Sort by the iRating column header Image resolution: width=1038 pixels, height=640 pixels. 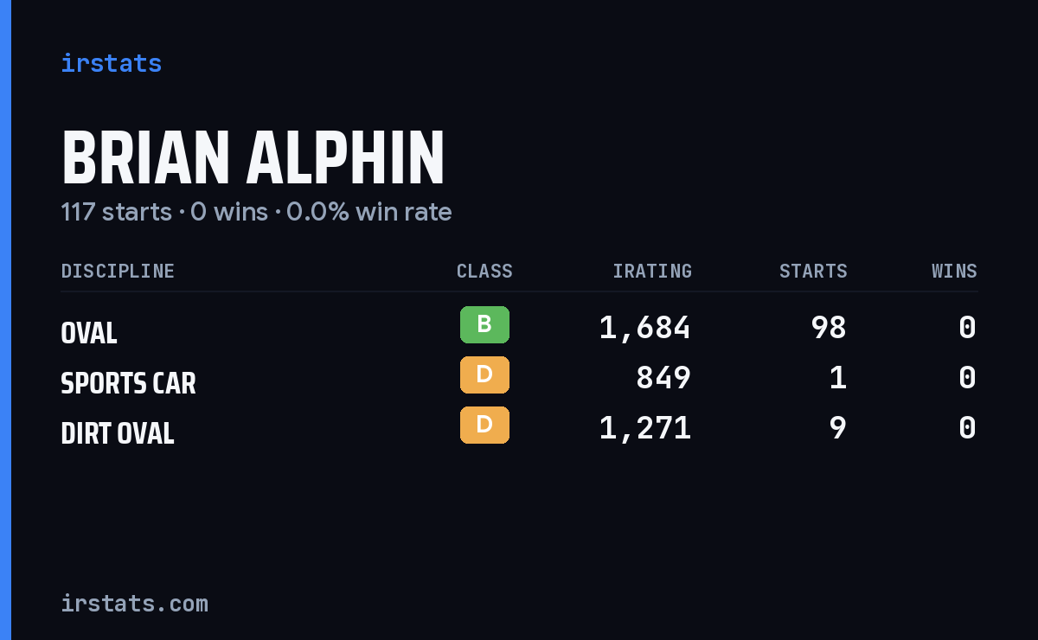click(x=652, y=271)
